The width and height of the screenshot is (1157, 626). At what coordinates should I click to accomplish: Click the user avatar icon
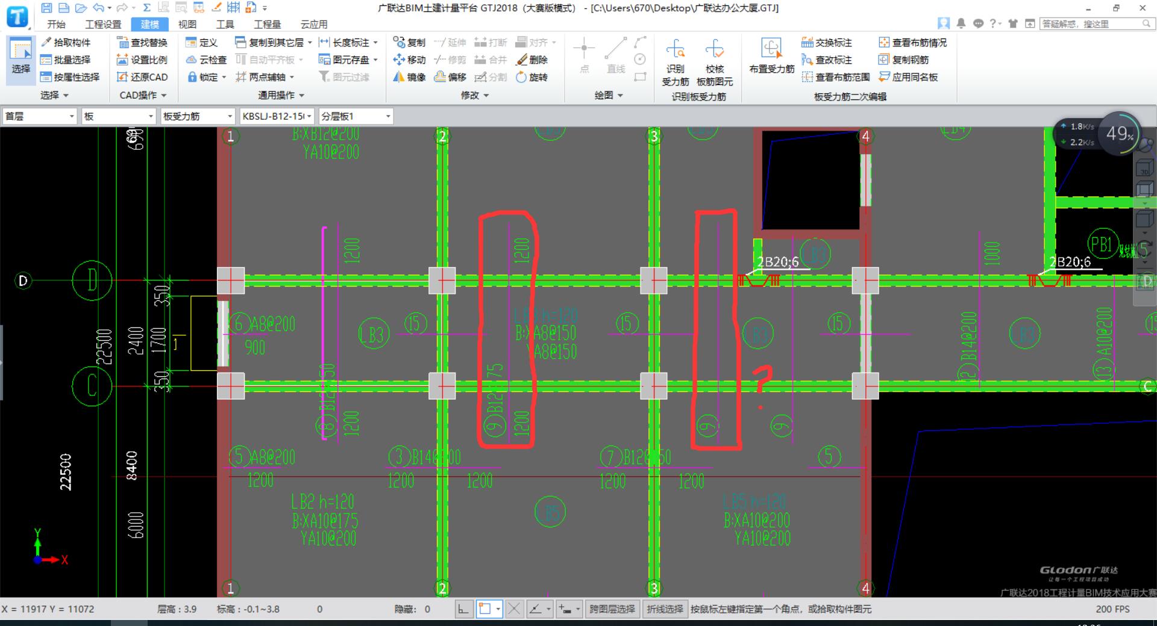pyautogui.click(x=944, y=23)
